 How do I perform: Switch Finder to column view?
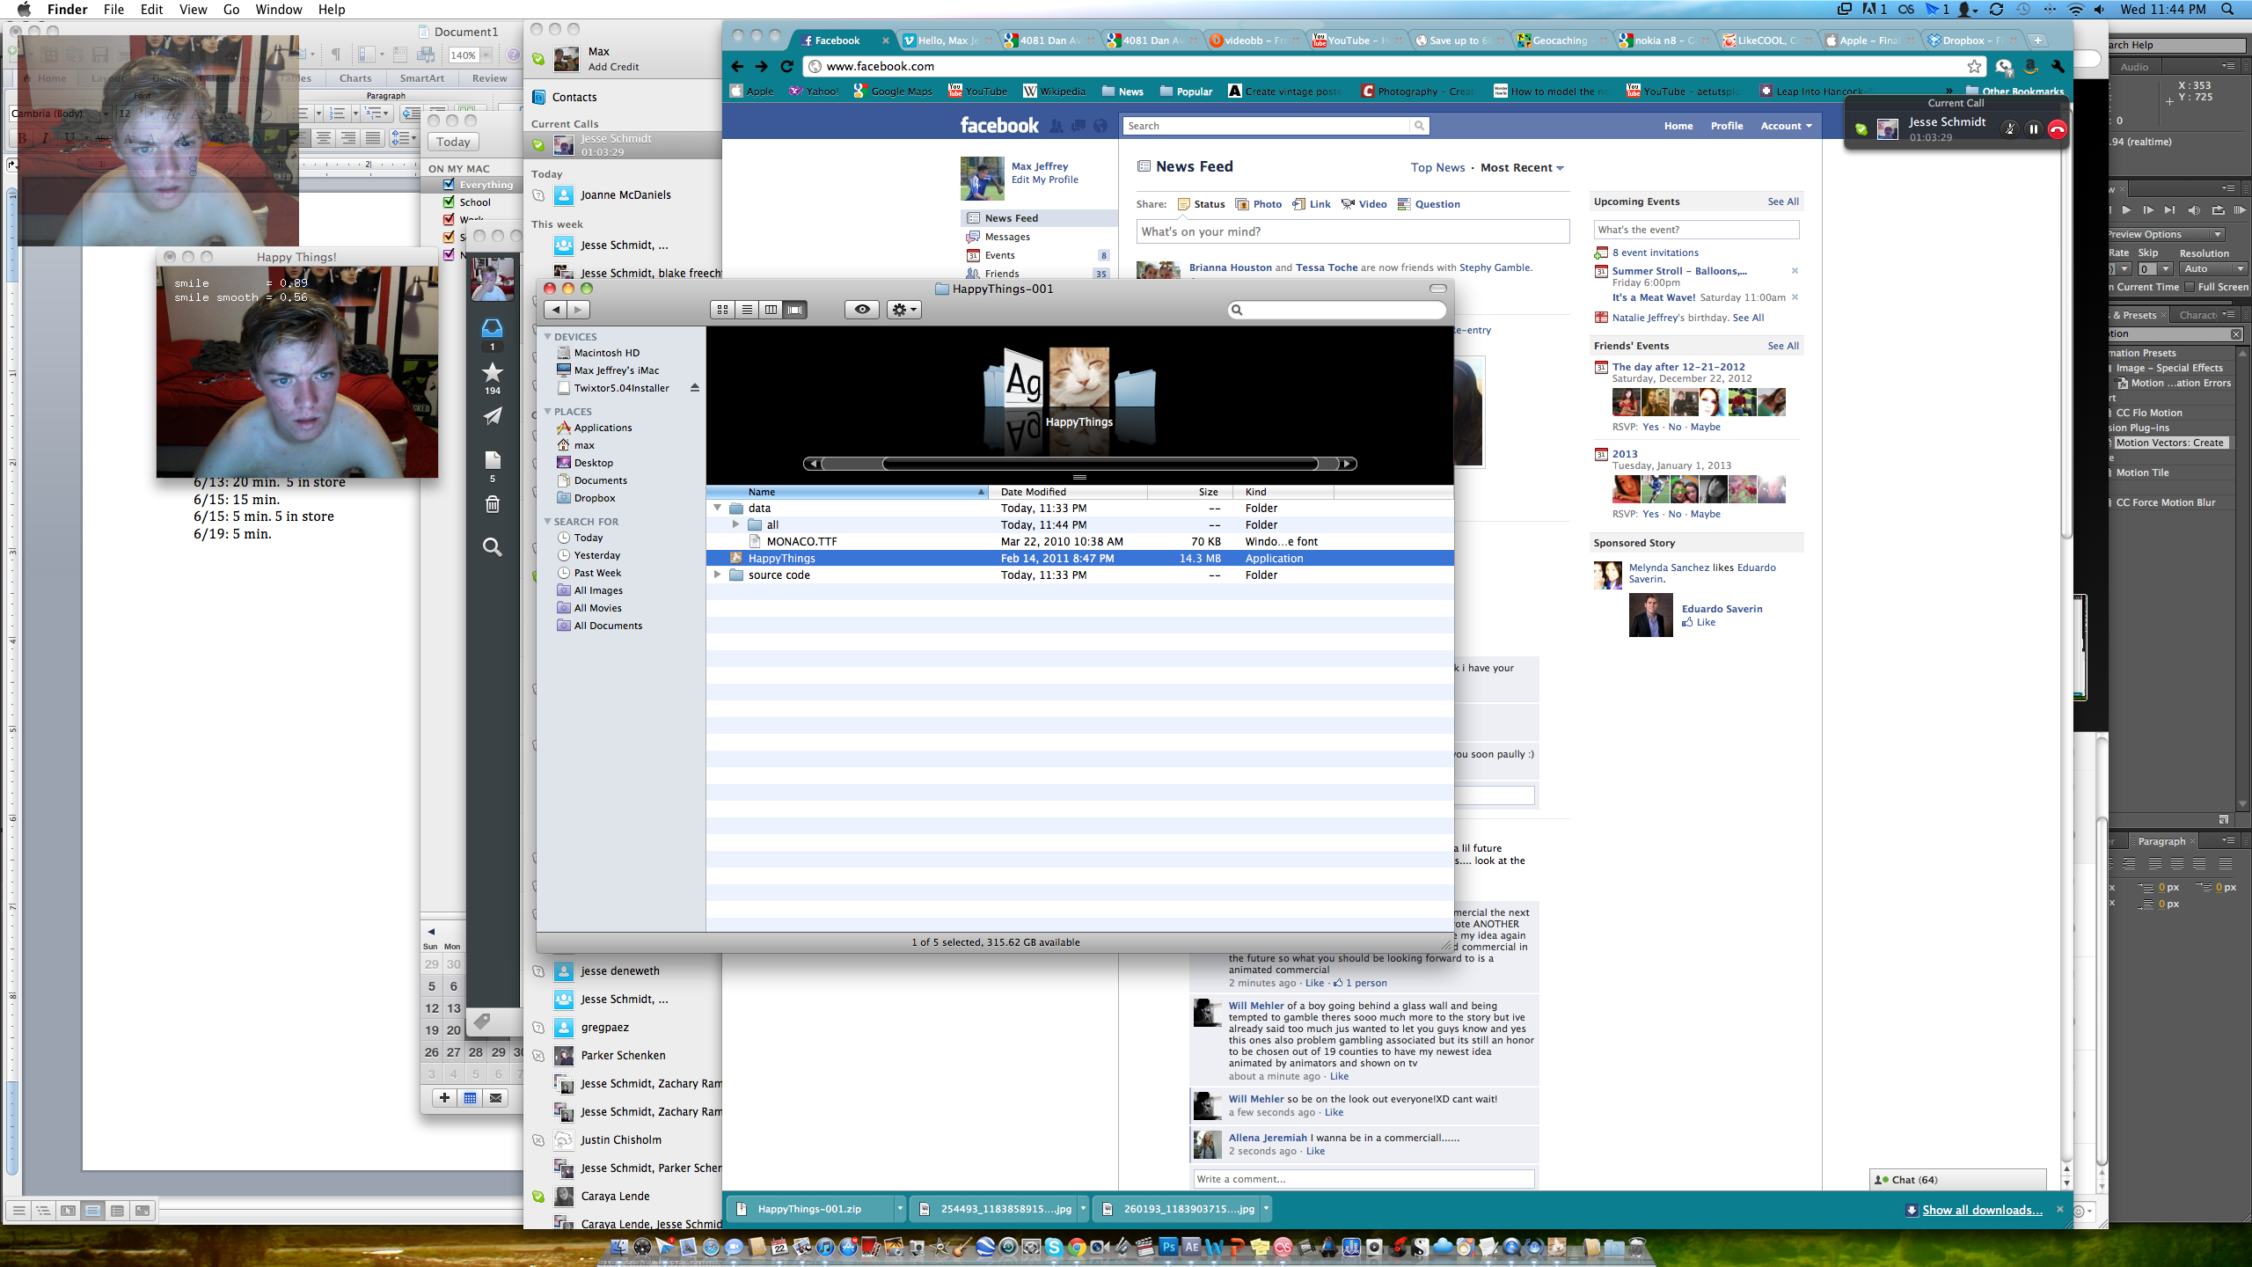point(771,310)
